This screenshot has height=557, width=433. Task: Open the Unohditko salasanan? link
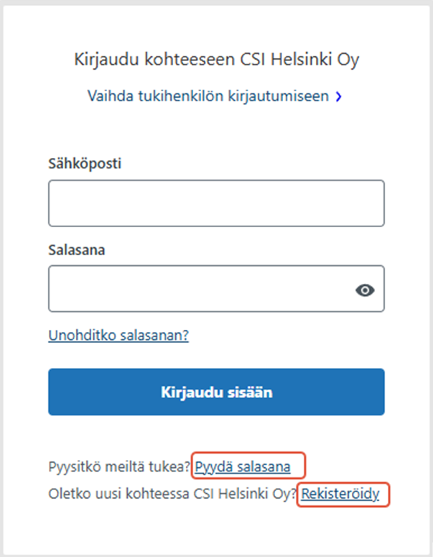coord(118,336)
